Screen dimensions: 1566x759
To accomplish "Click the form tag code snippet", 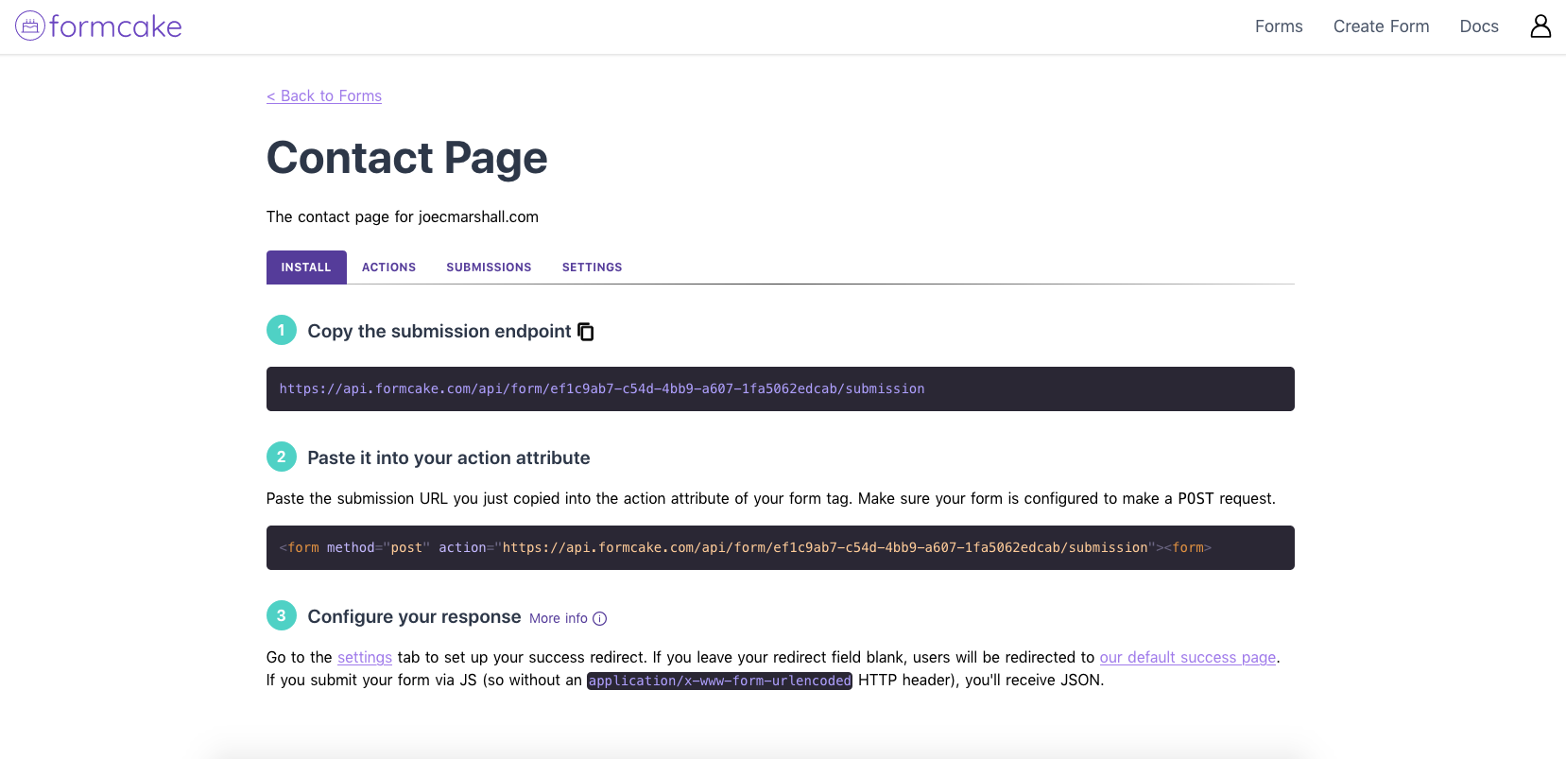I will 781,547.
